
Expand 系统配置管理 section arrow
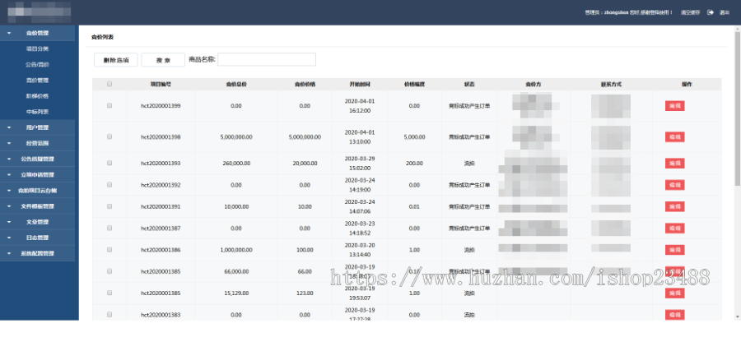pyautogui.click(x=9, y=253)
